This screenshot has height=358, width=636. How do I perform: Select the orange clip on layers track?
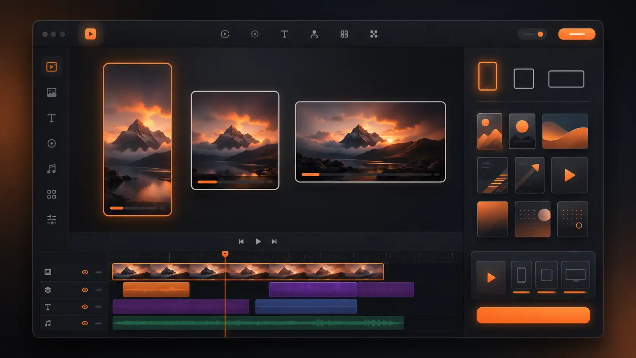156,290
